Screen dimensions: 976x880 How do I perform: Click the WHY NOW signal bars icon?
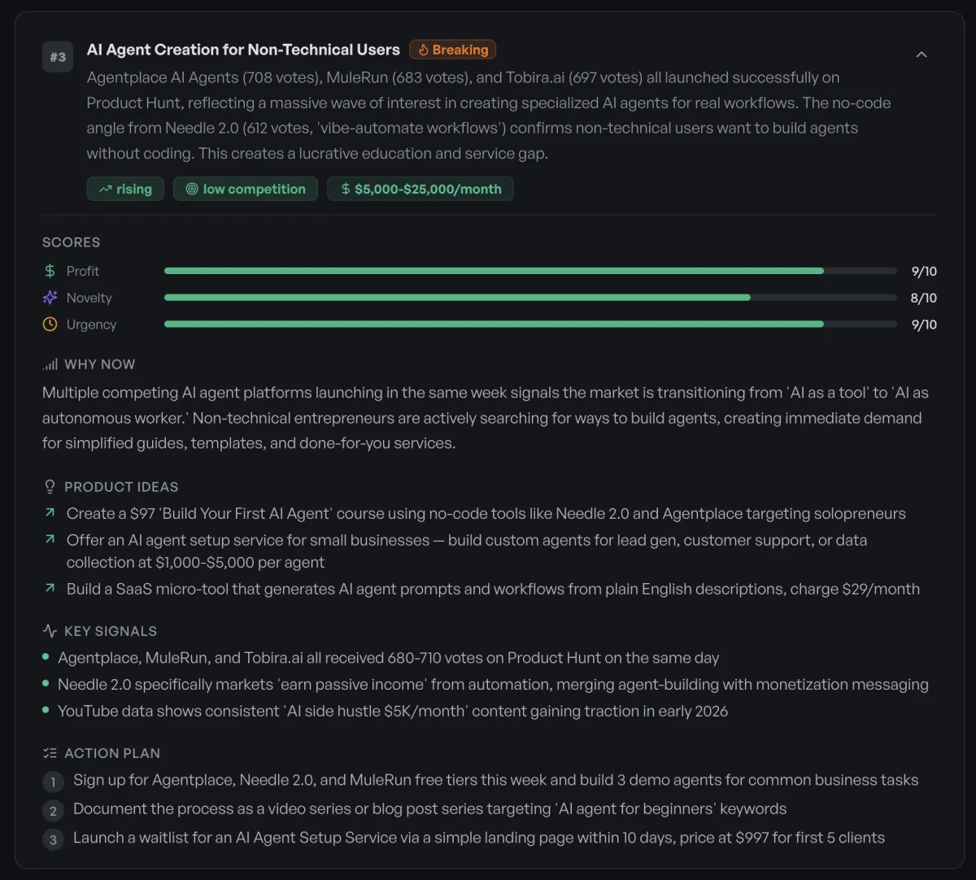pyautogui.click(x=50, y=364)
